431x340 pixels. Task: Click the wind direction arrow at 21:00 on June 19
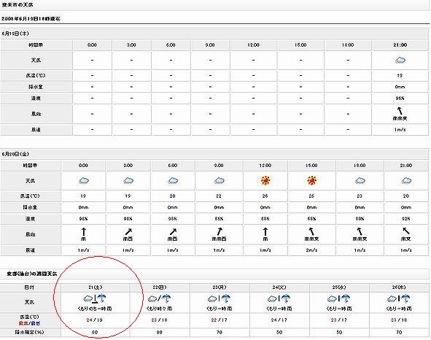point(400,111)
